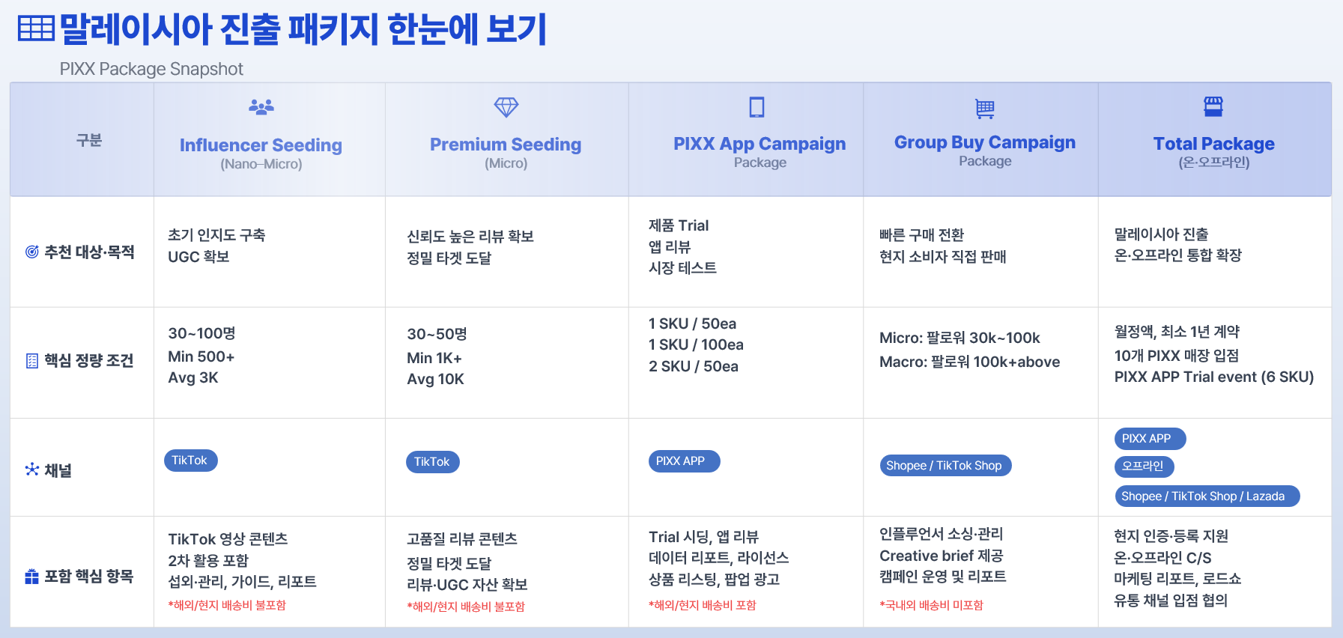Click the storefront icon above Total Package
The image size is (1343, 638).
tap(1213, 106)
